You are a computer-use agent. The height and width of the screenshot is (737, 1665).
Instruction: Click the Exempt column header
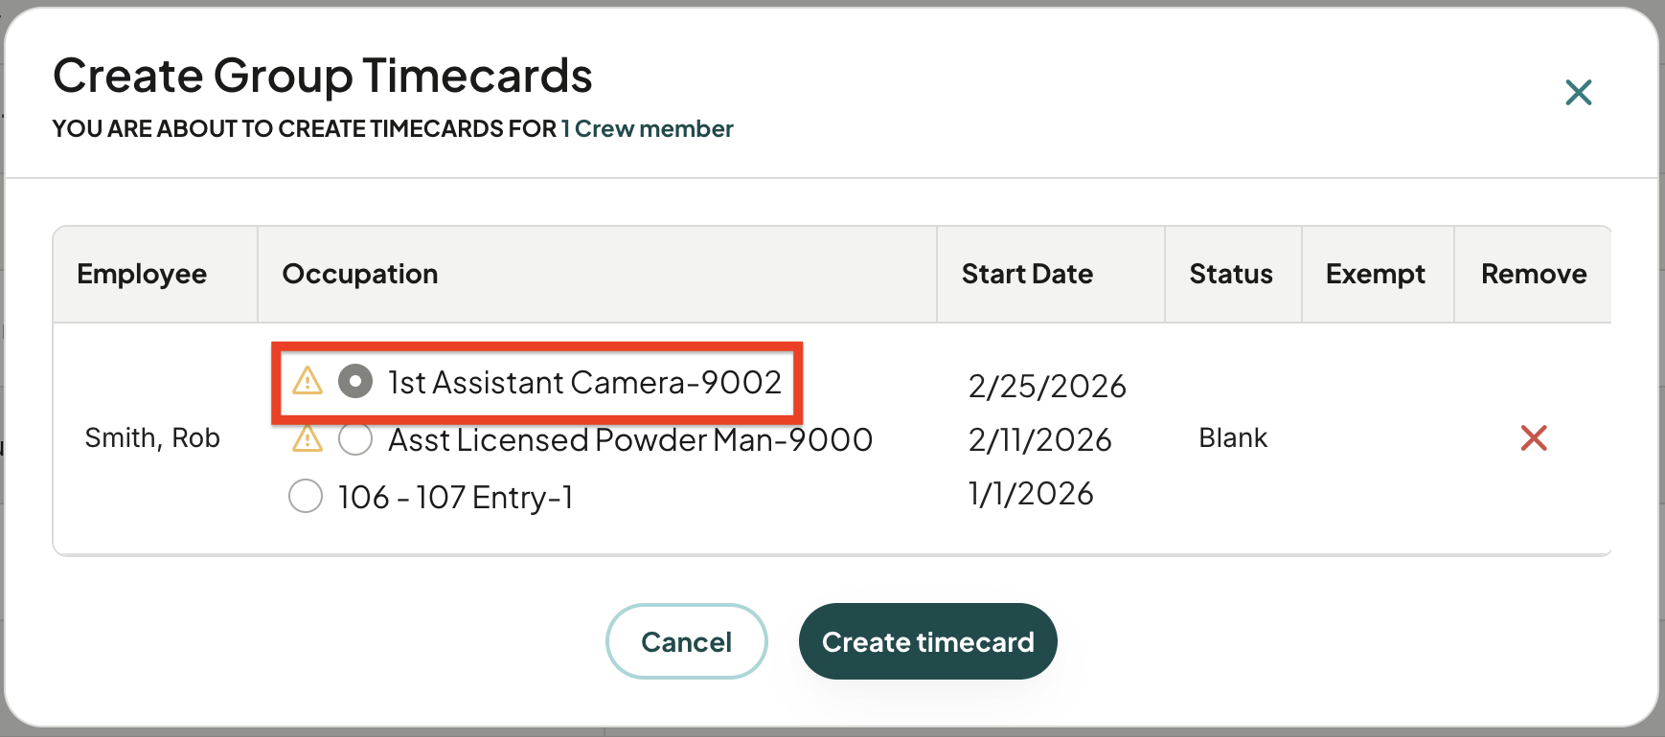click(x=1376, y=274)
